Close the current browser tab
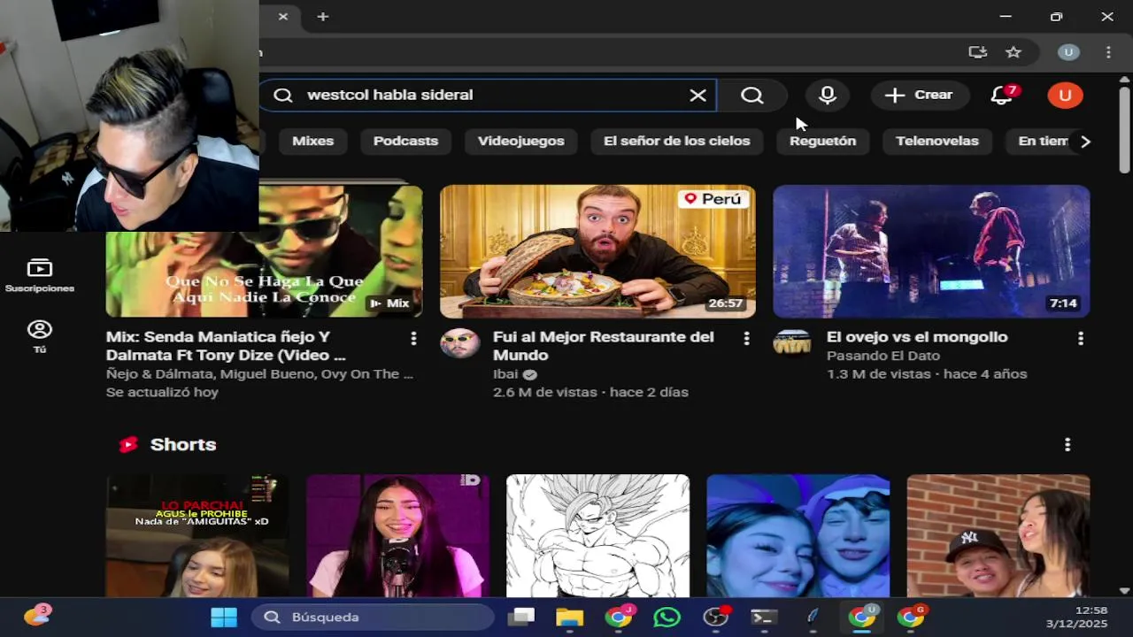This screenshot has width=1133, height=637. pyautogui.click(x=283, y=17)
